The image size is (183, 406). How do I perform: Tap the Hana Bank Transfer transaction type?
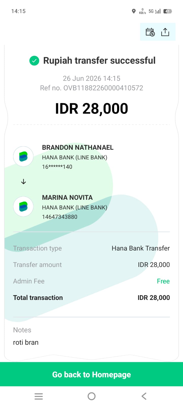(141, 248)
